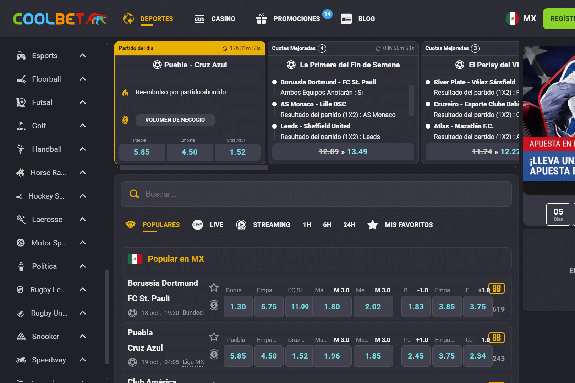Screen dimensions: 575x383
Task: Open the CASINO section
Action: [x=223, y=19]
